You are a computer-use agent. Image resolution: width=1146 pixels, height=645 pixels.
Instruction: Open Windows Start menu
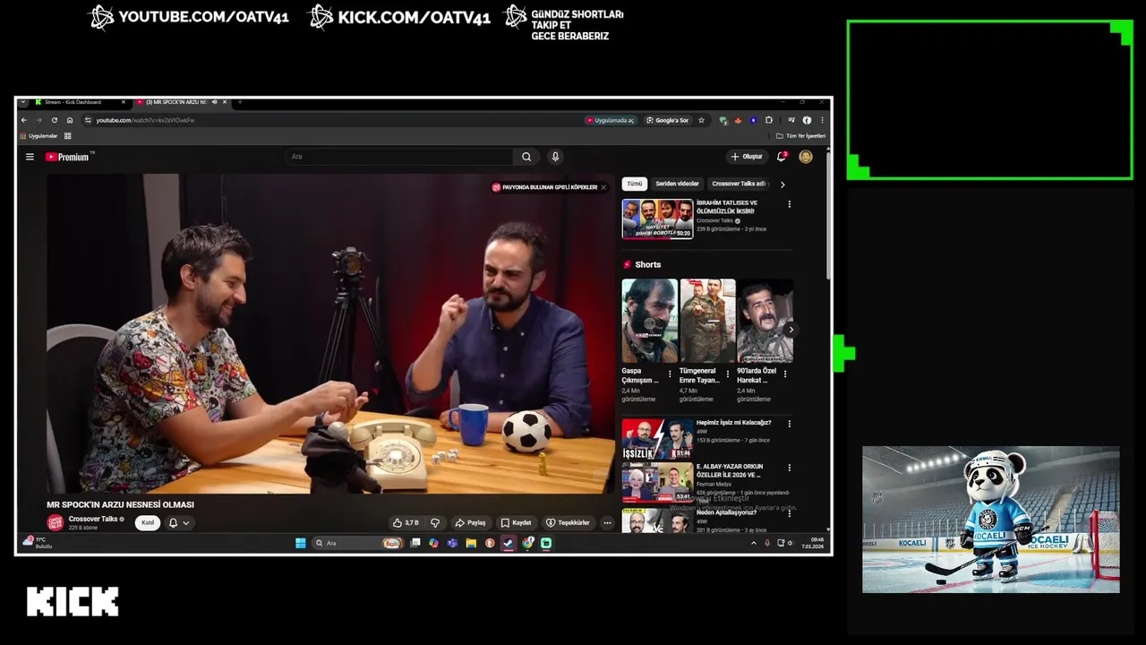(x=301, y=543)
